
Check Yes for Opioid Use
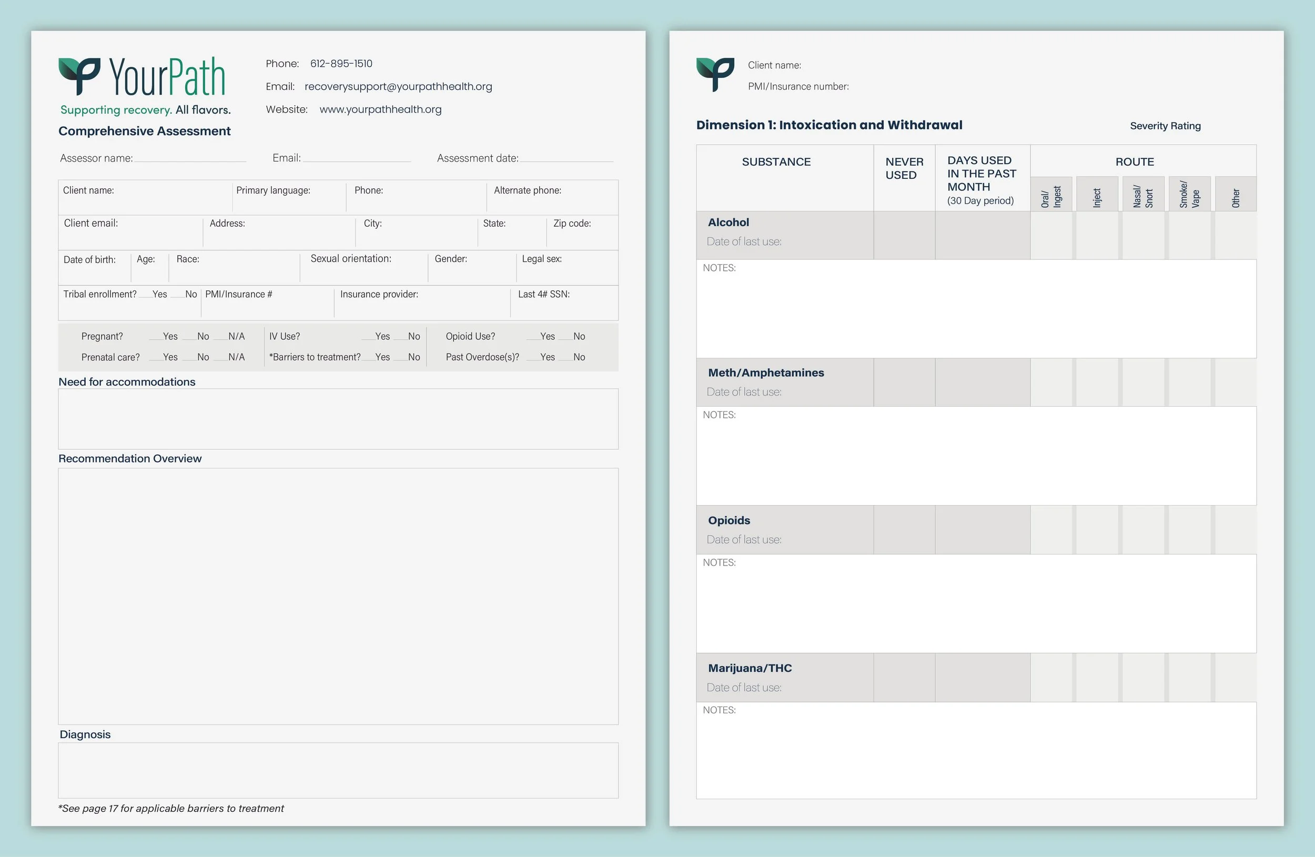[x=533, y=337]
